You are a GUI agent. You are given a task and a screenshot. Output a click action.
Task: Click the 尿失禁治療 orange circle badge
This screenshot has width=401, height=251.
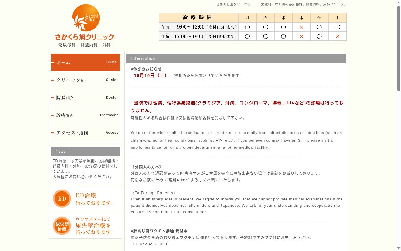coord(62,226)
